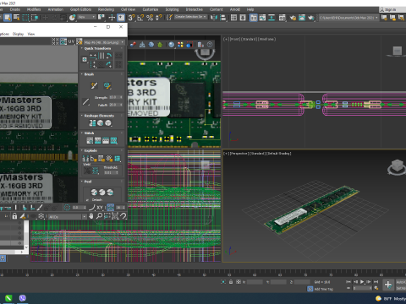Click the Brush Strength input field
Image resolution: width=406 pixels, height=304 pixels.
[x=116, y=97]
